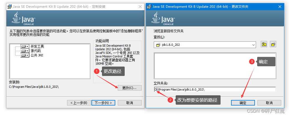Click the Java icon in the 定制安装 title bar
Screen dimensions: 289x116
(x=10, y=7)
